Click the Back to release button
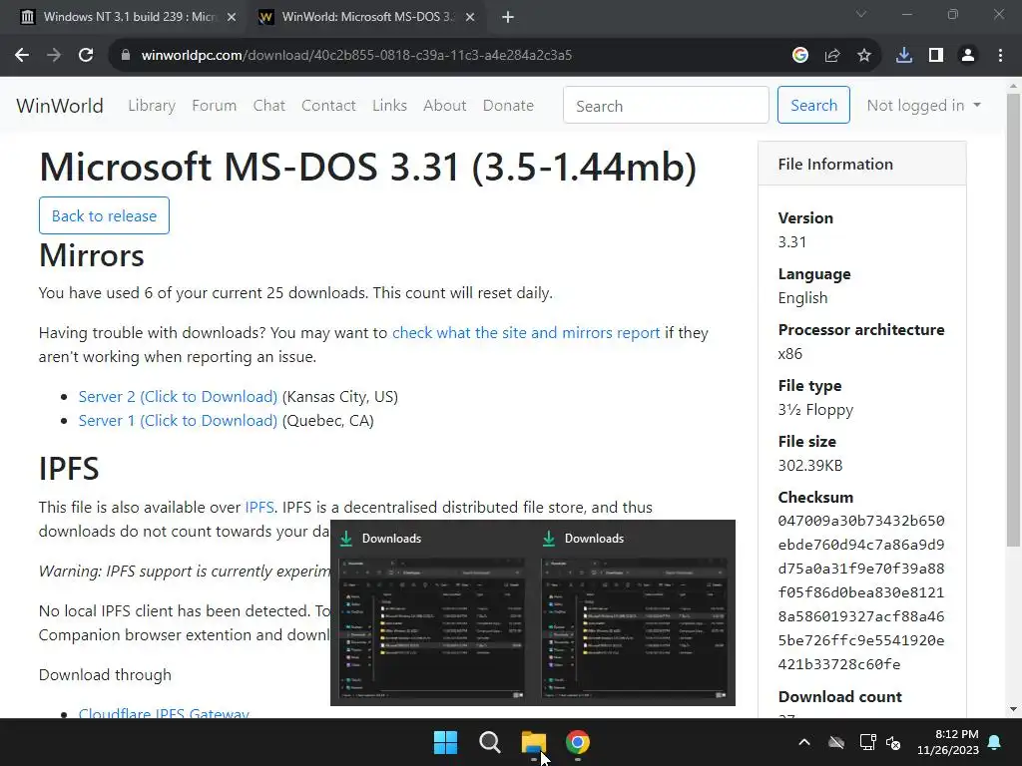The image size is (1022, 766). 104,215
